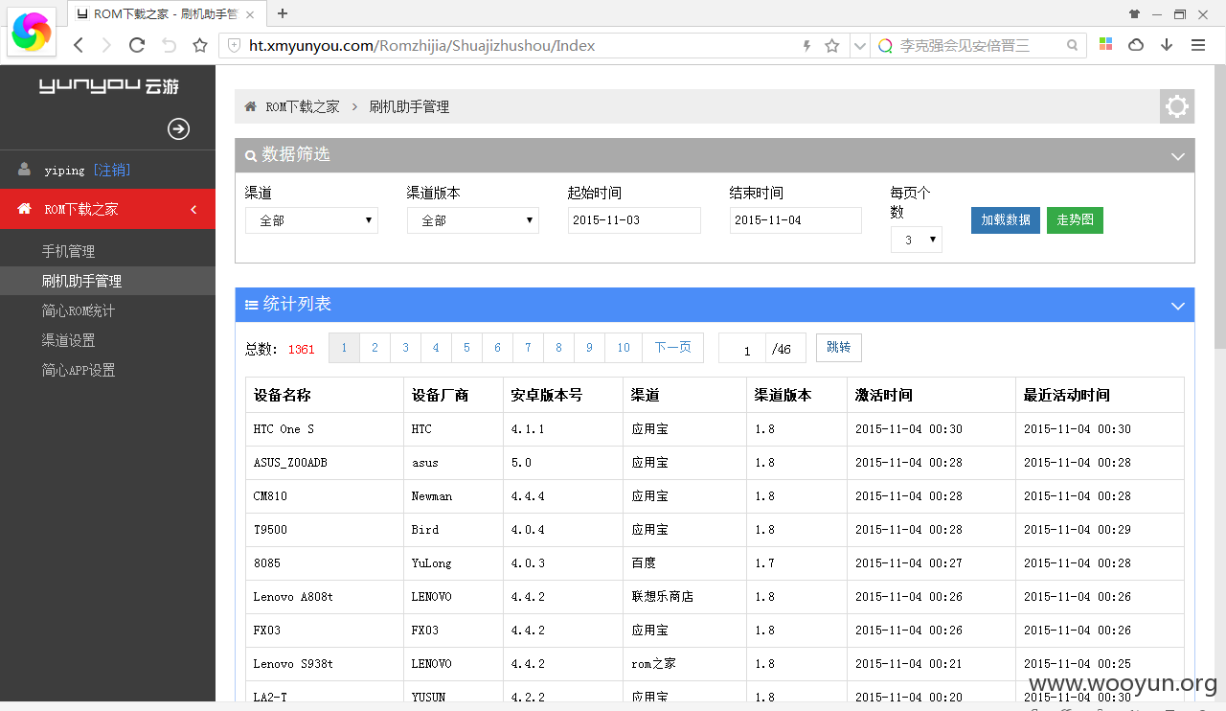Click the 走势图 button
Screen dimensions: 1226x711
point(1075,220)
